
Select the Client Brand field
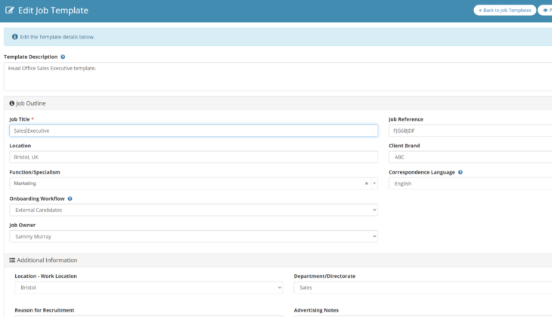(470, 157)
